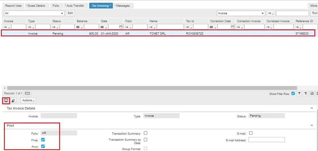318x151 pixels.
Task: Click the Group Format checkbox
Action: tap(145, 149)
